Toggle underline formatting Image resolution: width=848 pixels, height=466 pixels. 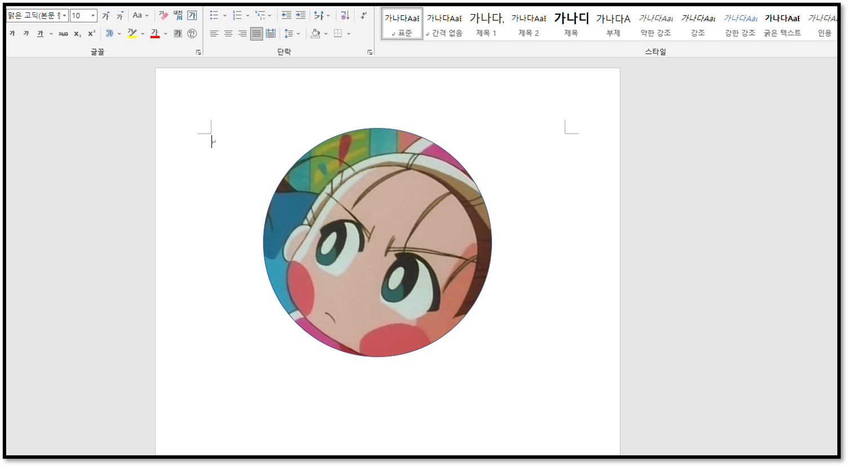click(x=40, y=34)
